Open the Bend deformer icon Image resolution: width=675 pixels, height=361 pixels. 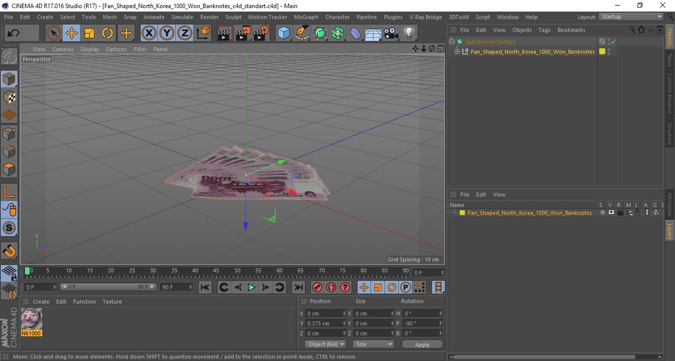(355, 33)
